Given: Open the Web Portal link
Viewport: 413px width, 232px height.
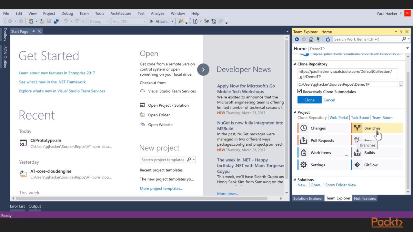Looking at the screenshot, I should pyautogui.click(x=339, y=118).
